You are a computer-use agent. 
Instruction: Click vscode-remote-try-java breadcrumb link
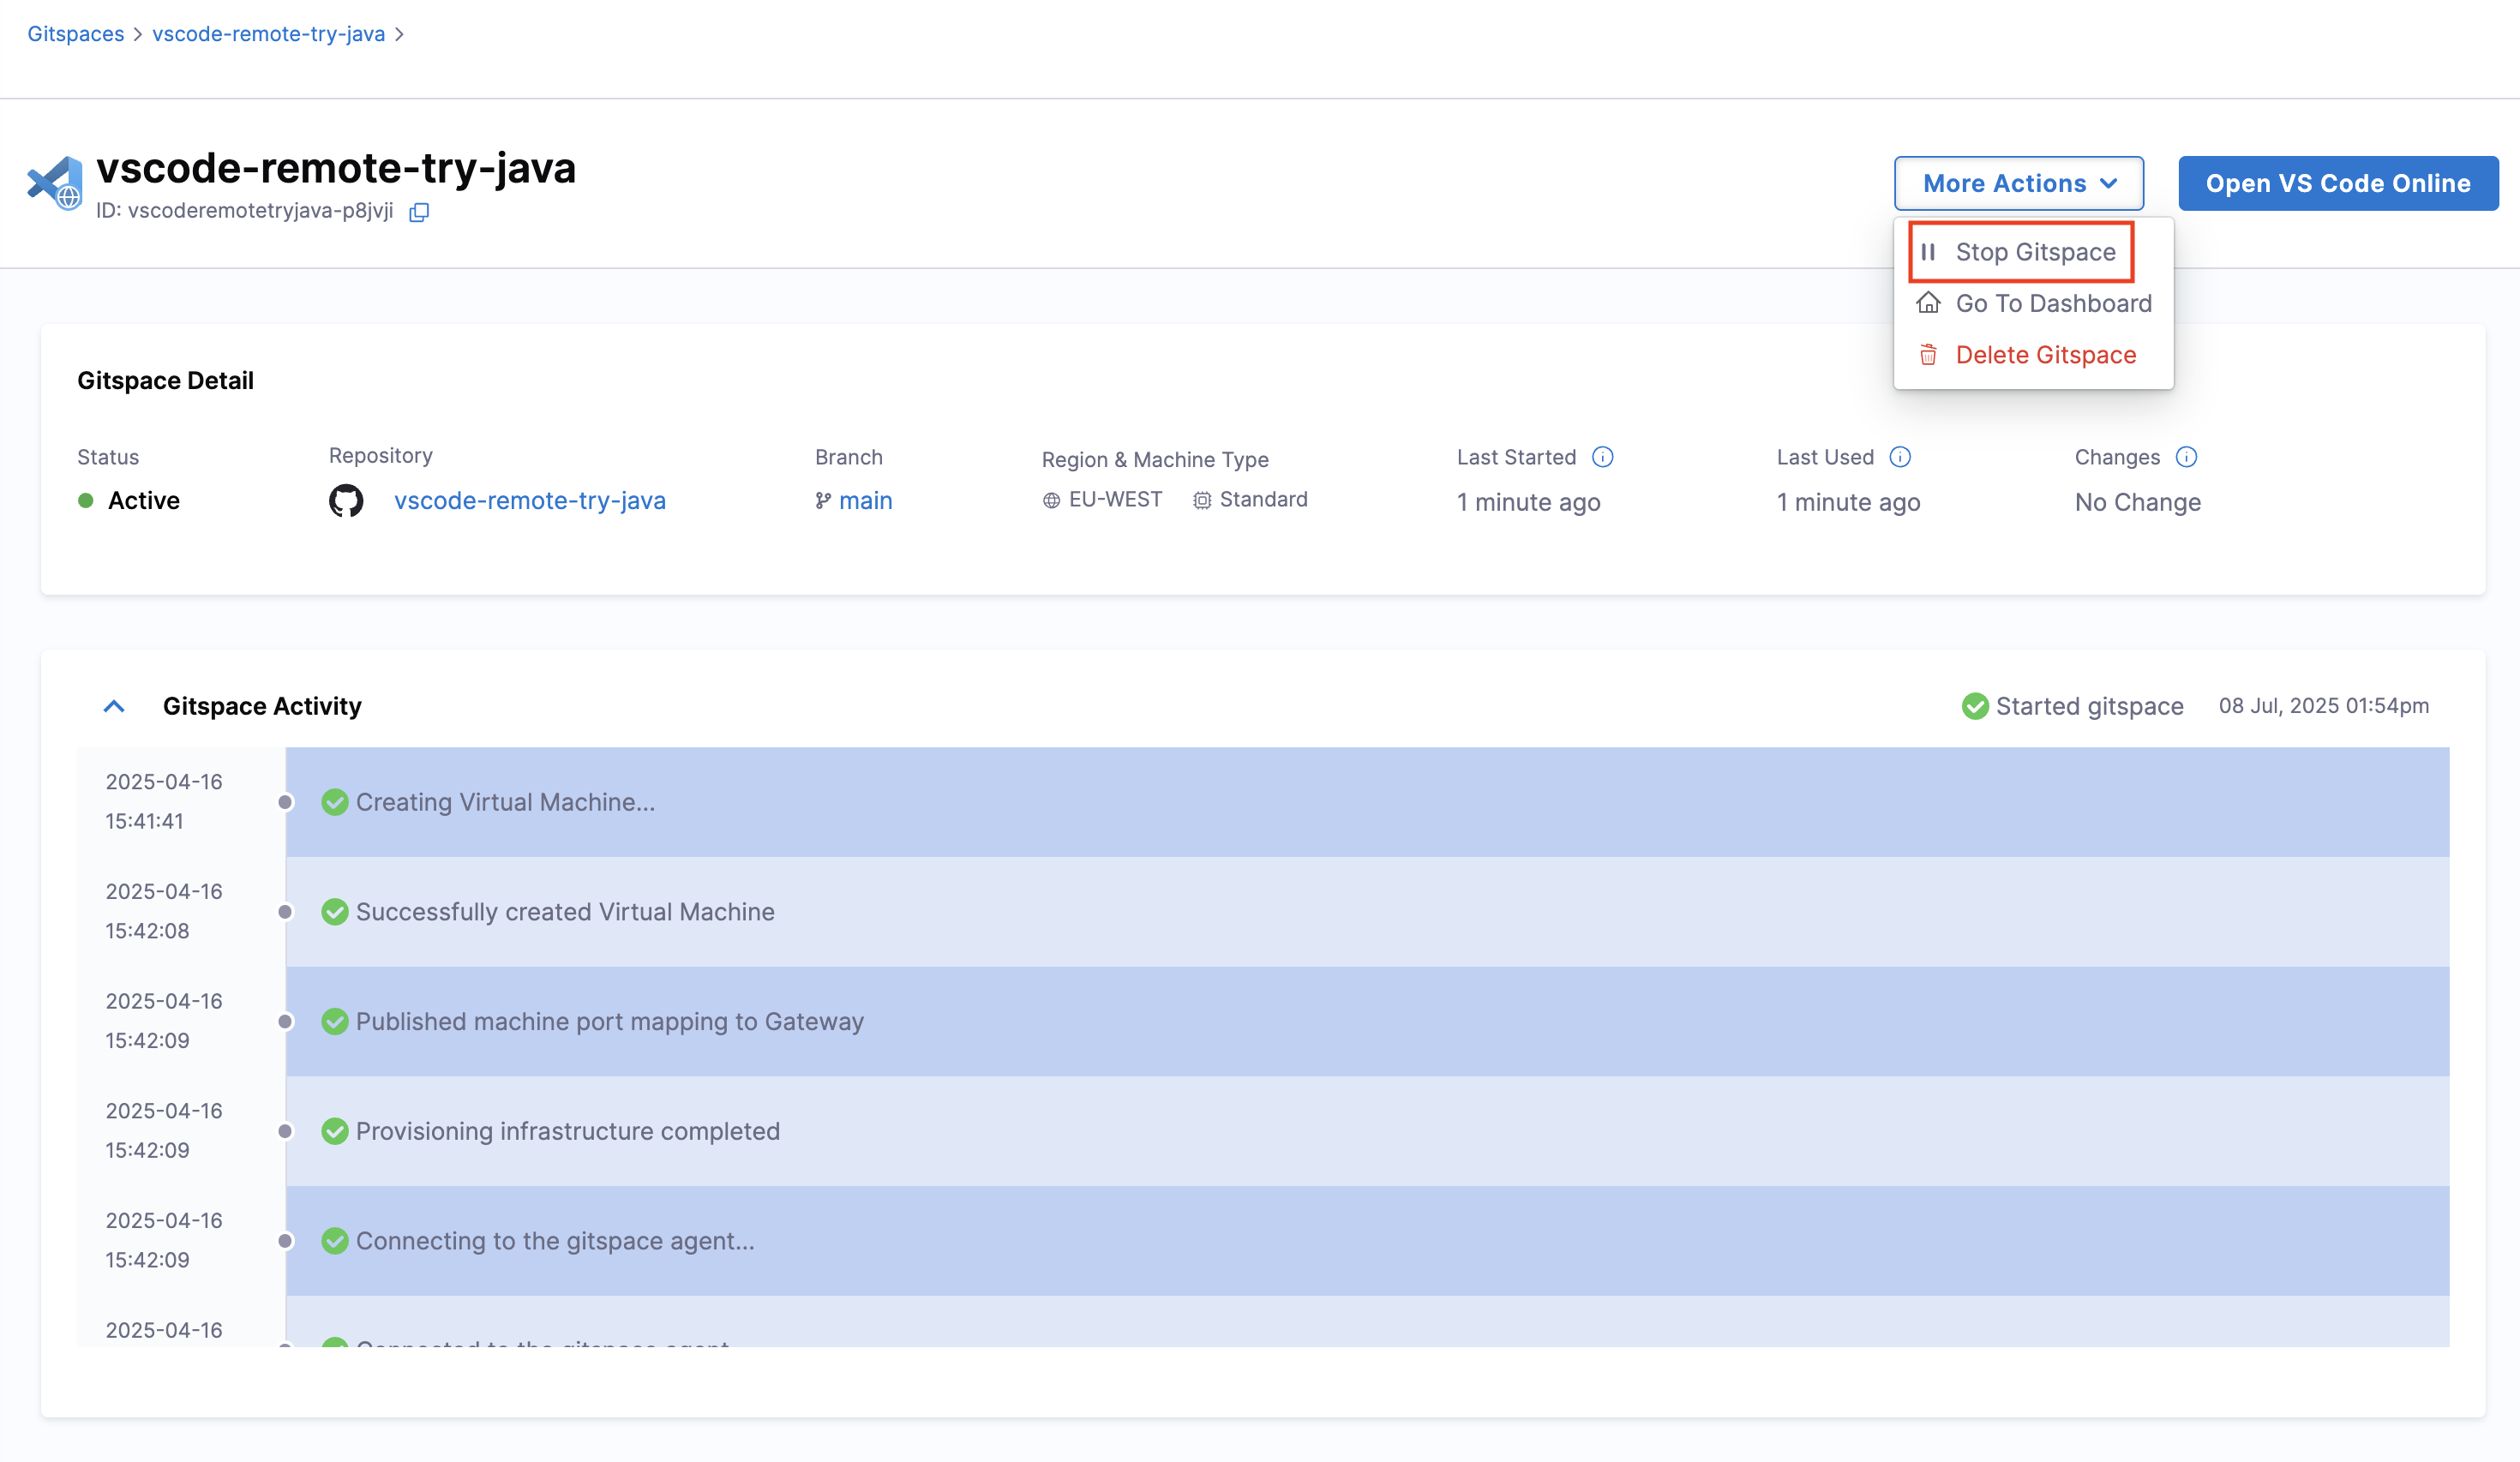[268, 34]
